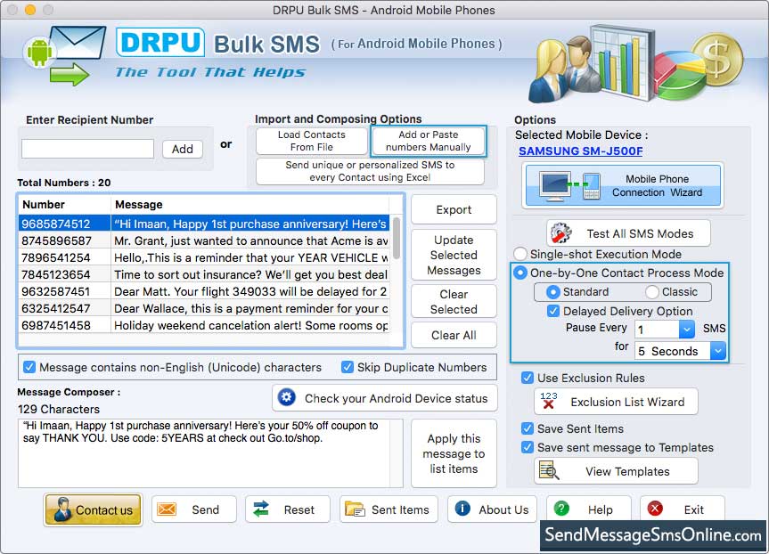769x554 pixels.
Task: Click Update Selected Messages
Action: (454, 255)
